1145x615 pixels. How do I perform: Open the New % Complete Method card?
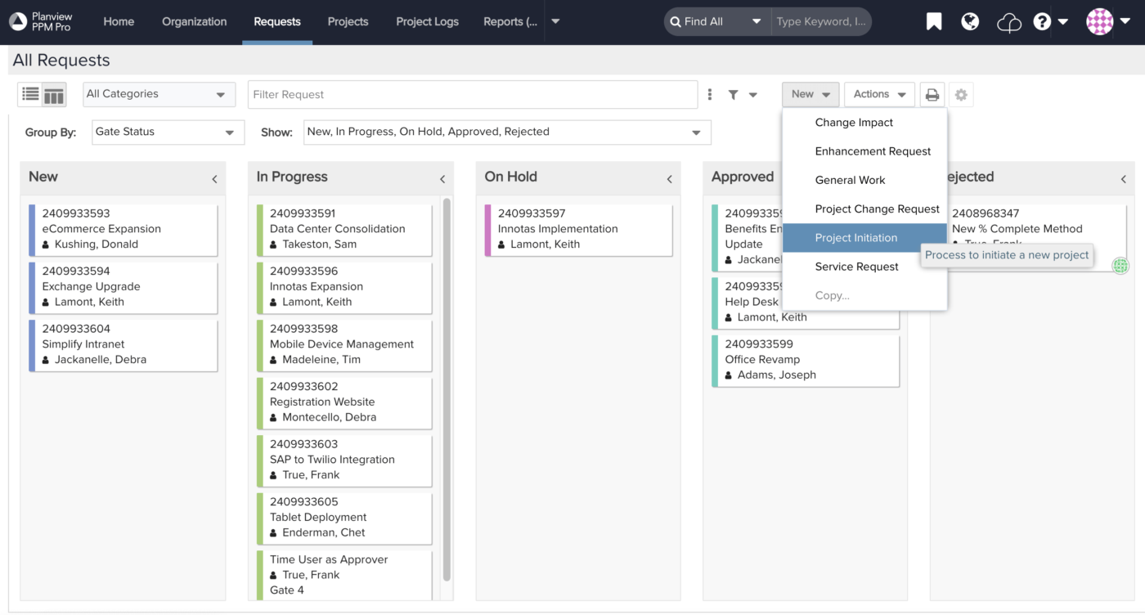coord(1031,237)
